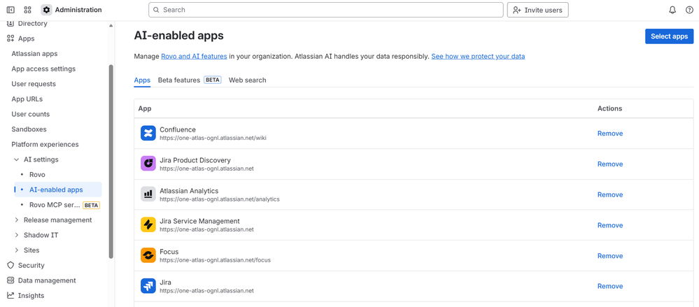Viewport: 699px width, 307px height.
Task: Expand the Shadow IT section
Action: [x=17, y=235]
